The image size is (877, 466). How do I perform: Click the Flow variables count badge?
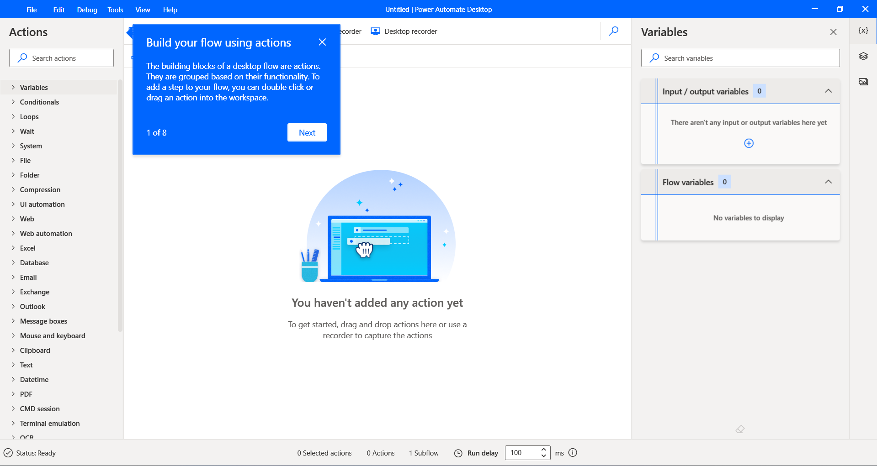[724, 182]
